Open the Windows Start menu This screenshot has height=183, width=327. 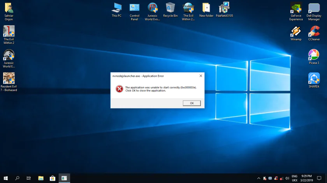[x=5, y=178]
